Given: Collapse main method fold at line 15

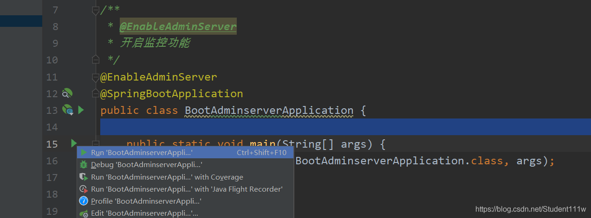Looking at the screenshot, I should tap(96, 143).
